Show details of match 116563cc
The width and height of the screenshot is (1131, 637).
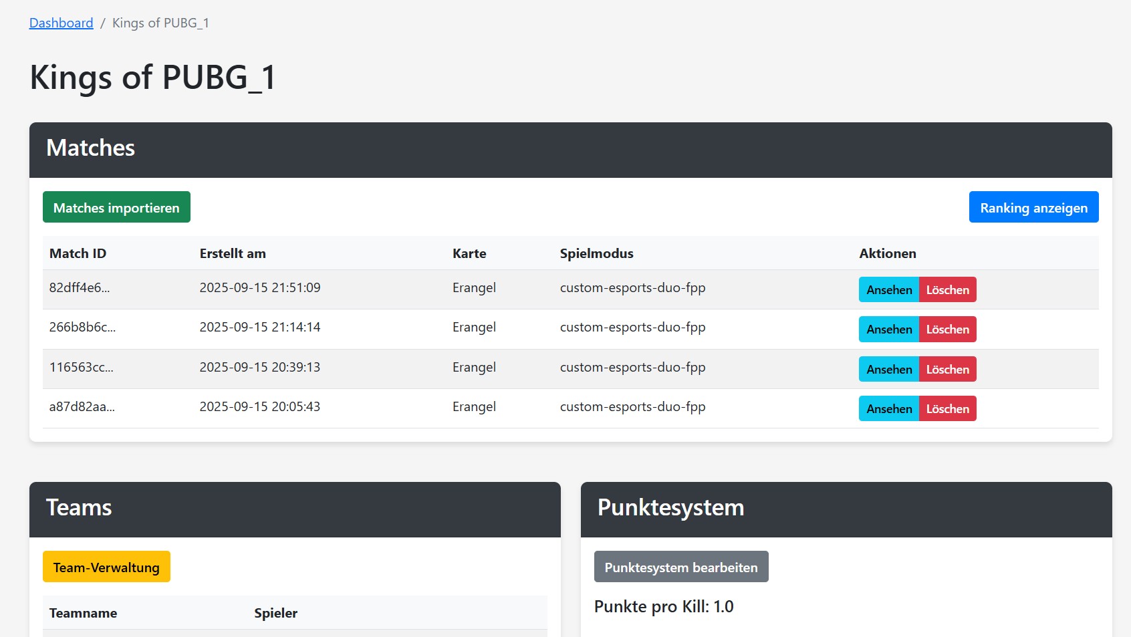888,369
